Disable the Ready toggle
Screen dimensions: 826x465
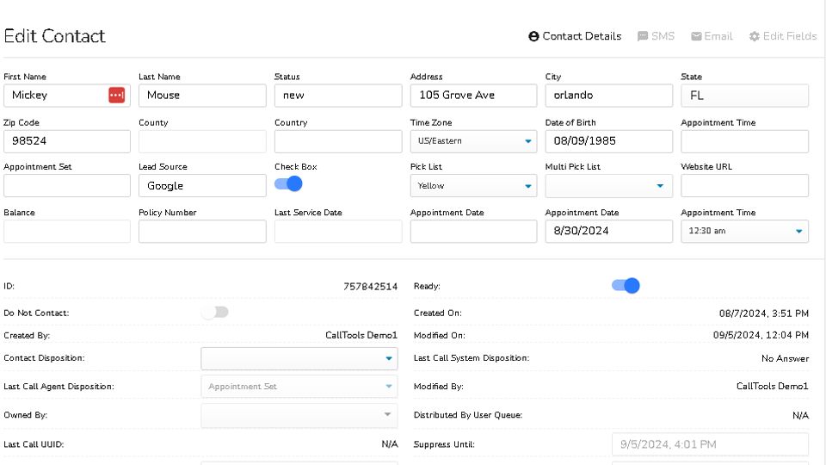coord(626,286)
